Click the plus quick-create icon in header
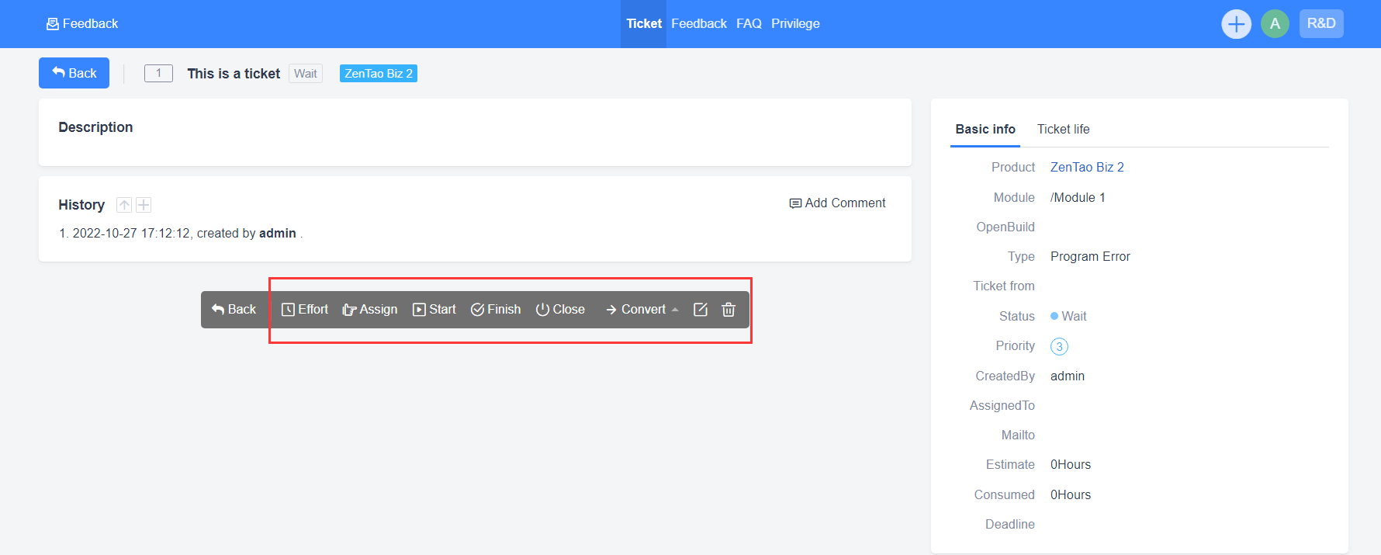The height and width of the screenshot is (555, 1381). click(1236, 24)
